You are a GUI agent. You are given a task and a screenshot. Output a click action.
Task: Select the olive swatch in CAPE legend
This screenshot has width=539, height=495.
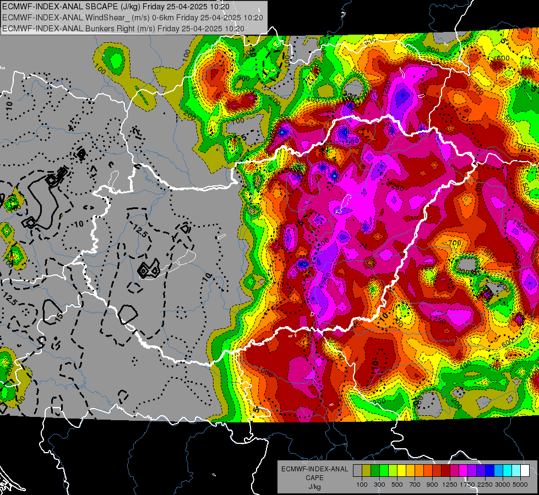367,471
